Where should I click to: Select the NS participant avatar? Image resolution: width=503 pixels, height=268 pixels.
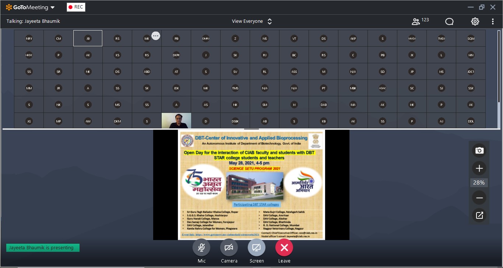point(265,38)
